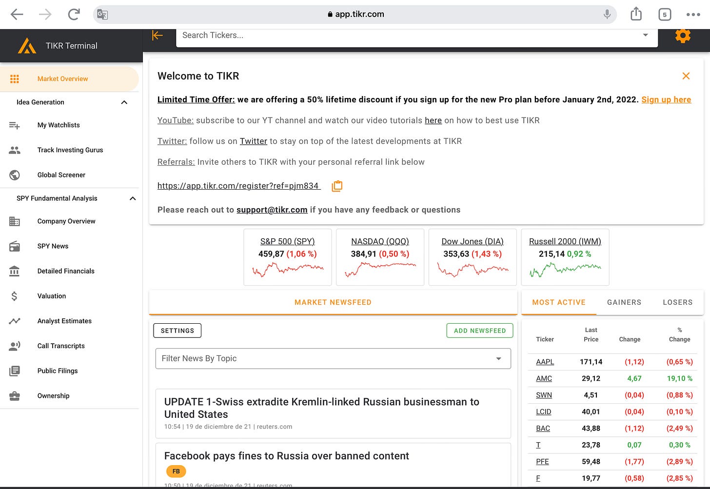
Task: Click the Company Overview building icon
Action: pyautogui.click(x=15, y=221)
